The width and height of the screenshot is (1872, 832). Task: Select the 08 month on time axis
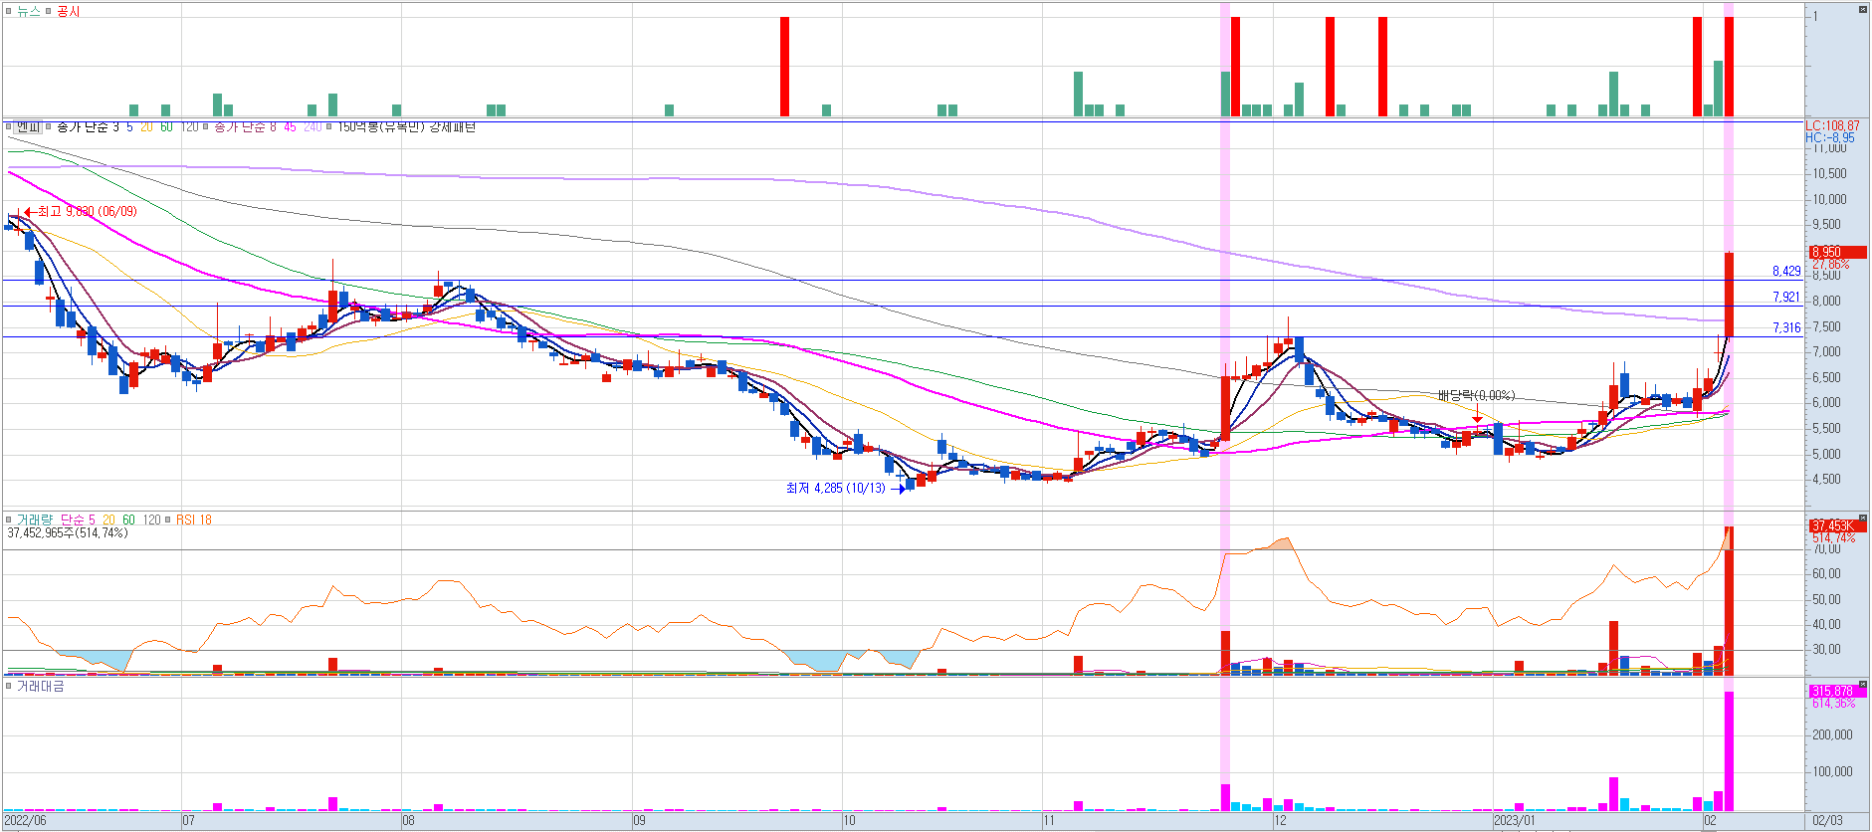click(408, 820)
